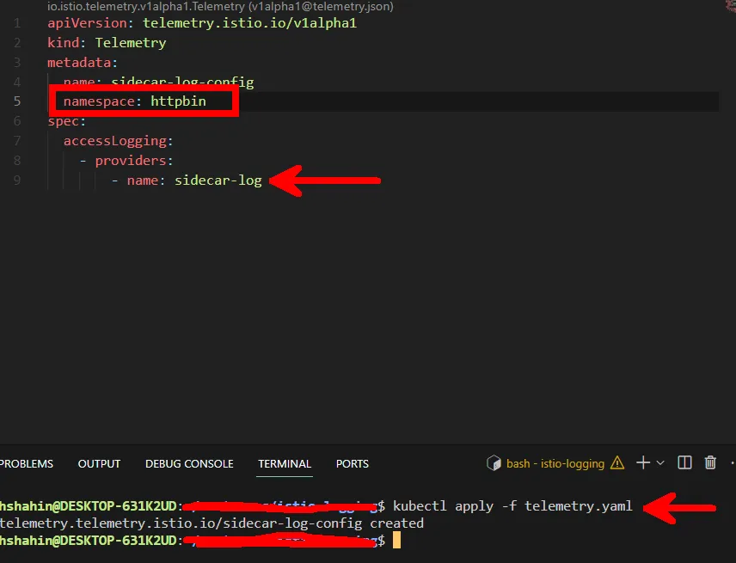Place cursor on httpbin namespace value
736x563 pixels.
[179, 101]
